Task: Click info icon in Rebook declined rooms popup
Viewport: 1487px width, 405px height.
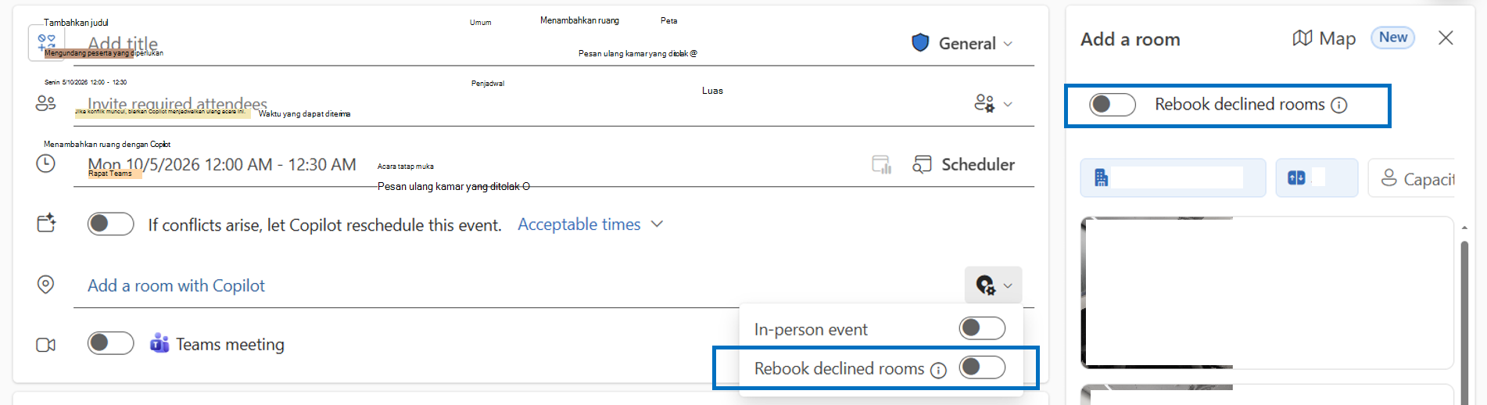Action: (938, 370)
